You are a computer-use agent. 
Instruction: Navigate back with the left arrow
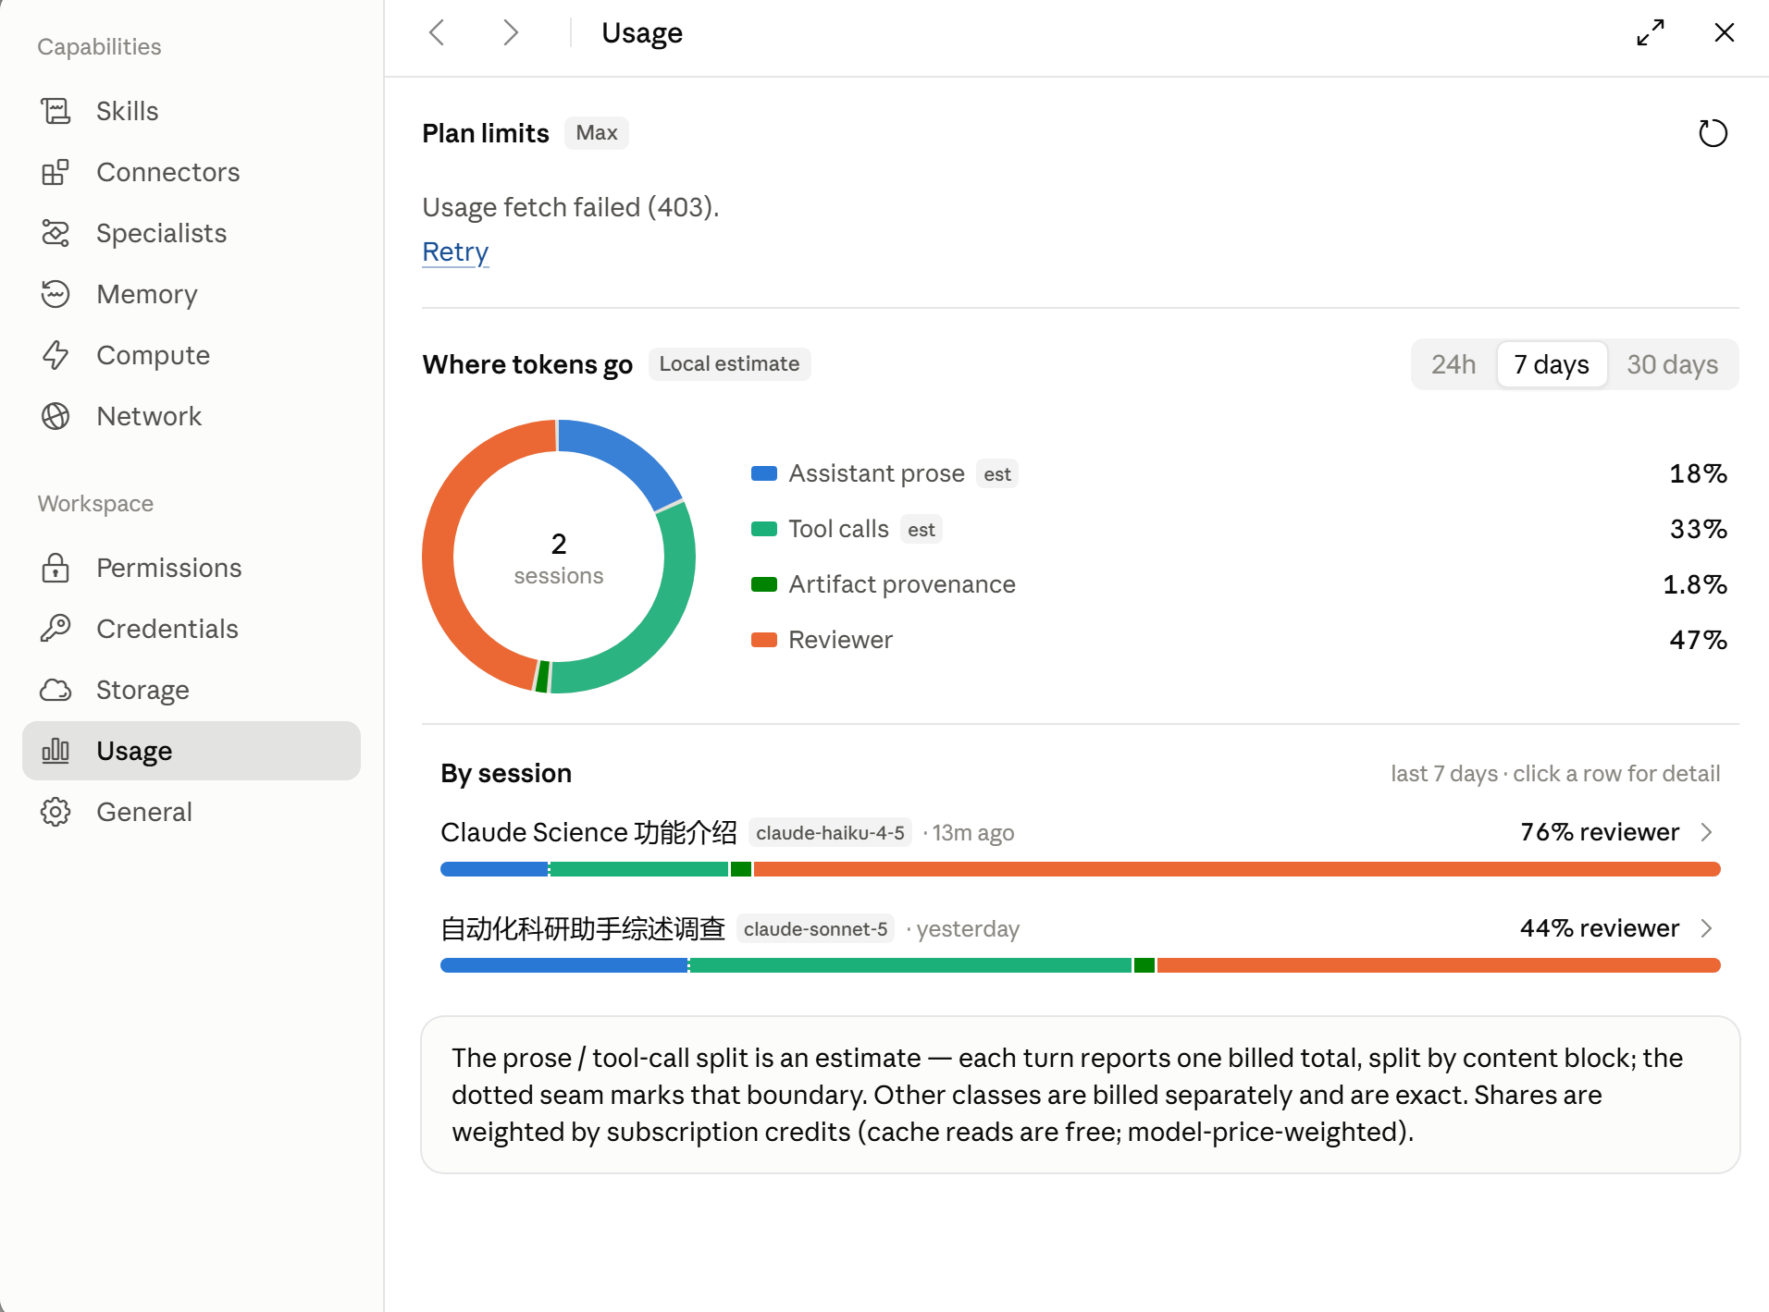pyautogui.click(x=438, y=32)
